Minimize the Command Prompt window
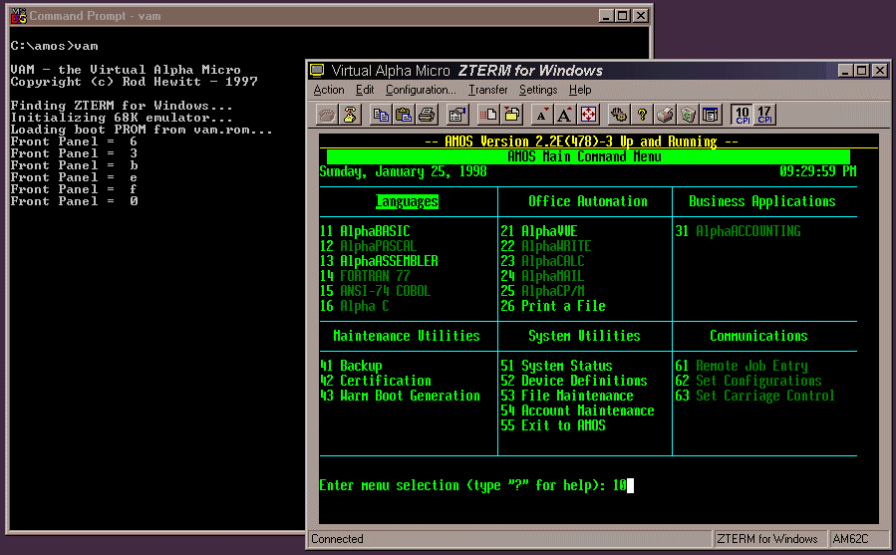Screen dimensions: 896x555 click(x=606, y=16)
